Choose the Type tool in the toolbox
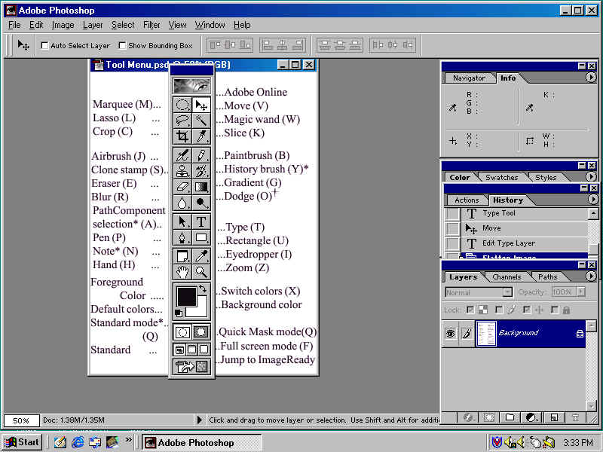 click(x=201, y=221)
